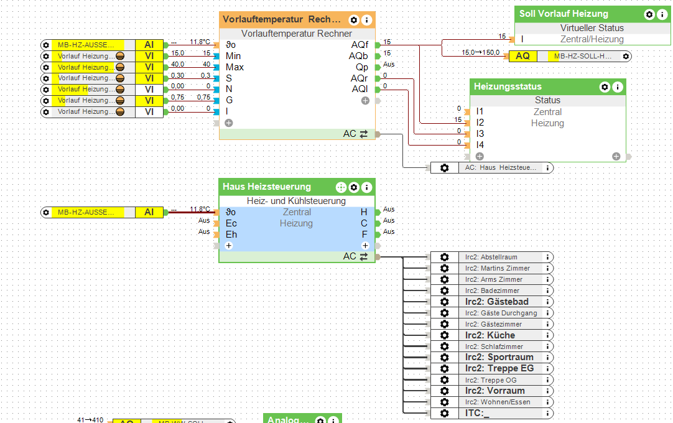Click orange icon on Vorlauf Heizung input wired to Min
673x423 pixels.
120,56
